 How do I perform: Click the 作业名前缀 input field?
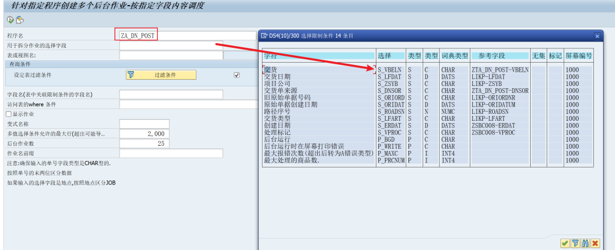point(171,153)
